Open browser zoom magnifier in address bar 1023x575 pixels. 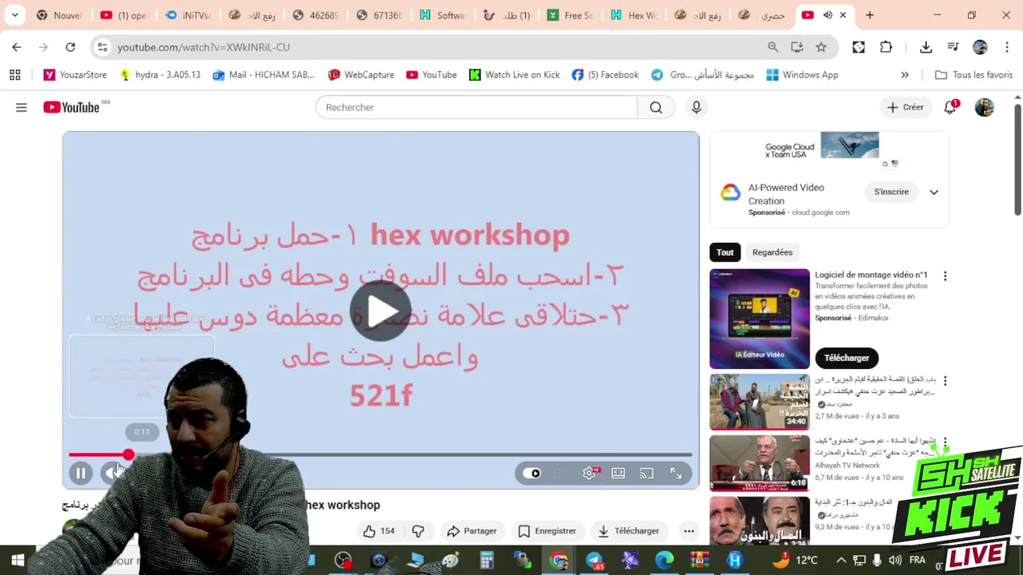773,47
